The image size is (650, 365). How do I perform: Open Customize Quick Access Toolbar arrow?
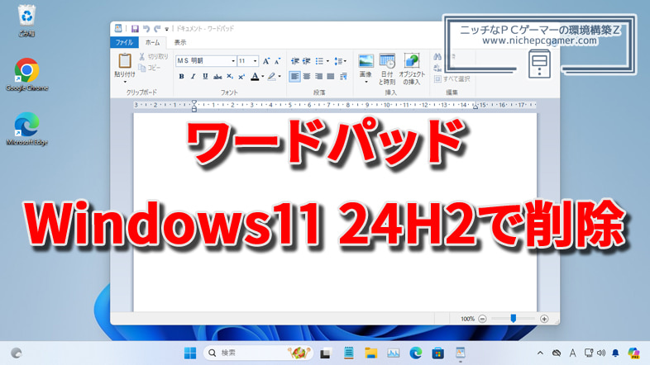[x=167, y=29]
